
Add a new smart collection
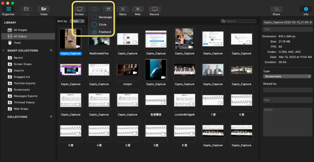pyautogui.click(x=51, y=51)
